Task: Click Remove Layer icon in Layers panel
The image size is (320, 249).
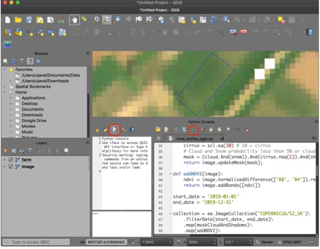Action: (x=66, y=151)
